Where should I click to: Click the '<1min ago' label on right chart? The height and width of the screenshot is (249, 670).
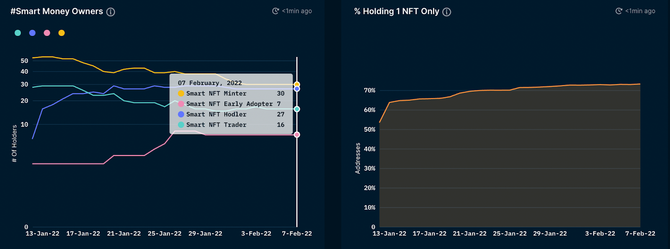click(x=640, y=11)
